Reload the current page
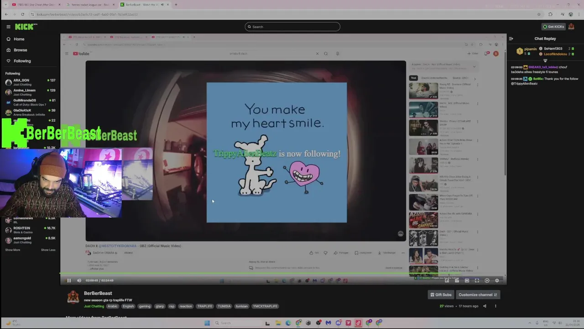Viewport: 584px width, 329px height. pos(22,14)
